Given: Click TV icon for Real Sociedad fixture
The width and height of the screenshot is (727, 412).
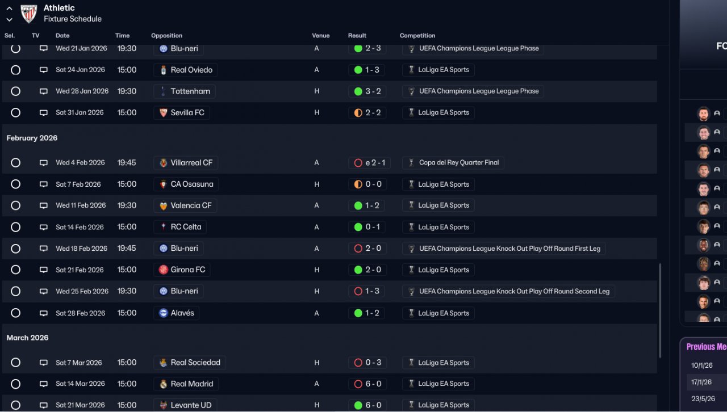Looking at the screenshot, I should pyautogui.click(x=44, y=363).
